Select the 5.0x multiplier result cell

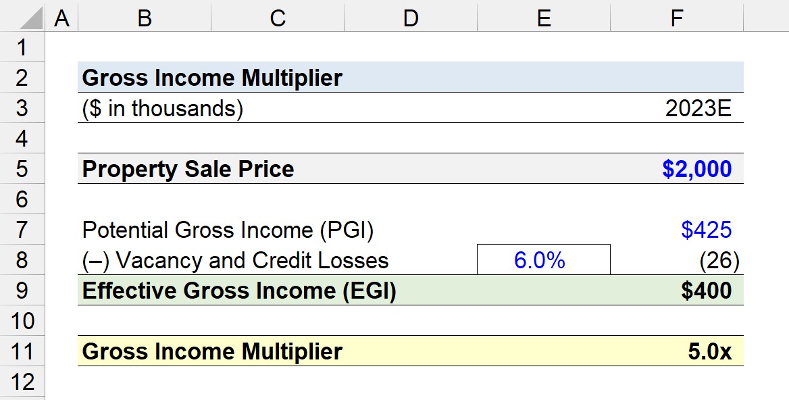[x=677, y=351]
